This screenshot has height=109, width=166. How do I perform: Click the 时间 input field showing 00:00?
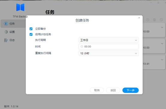pyautogui.click(x=109, y=47)
